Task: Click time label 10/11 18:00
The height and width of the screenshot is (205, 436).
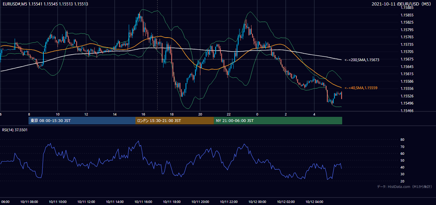Action: click(172, 202)
